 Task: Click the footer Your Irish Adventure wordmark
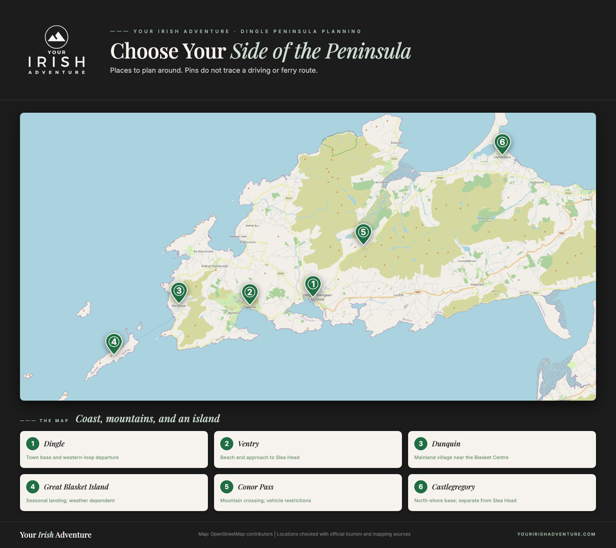click(x=56, y=535)
